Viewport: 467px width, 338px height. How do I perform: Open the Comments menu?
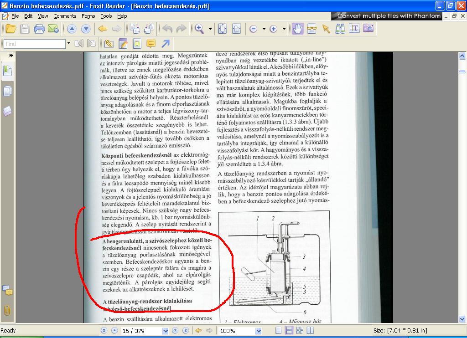pyautogui.click(x=65, y=16)
